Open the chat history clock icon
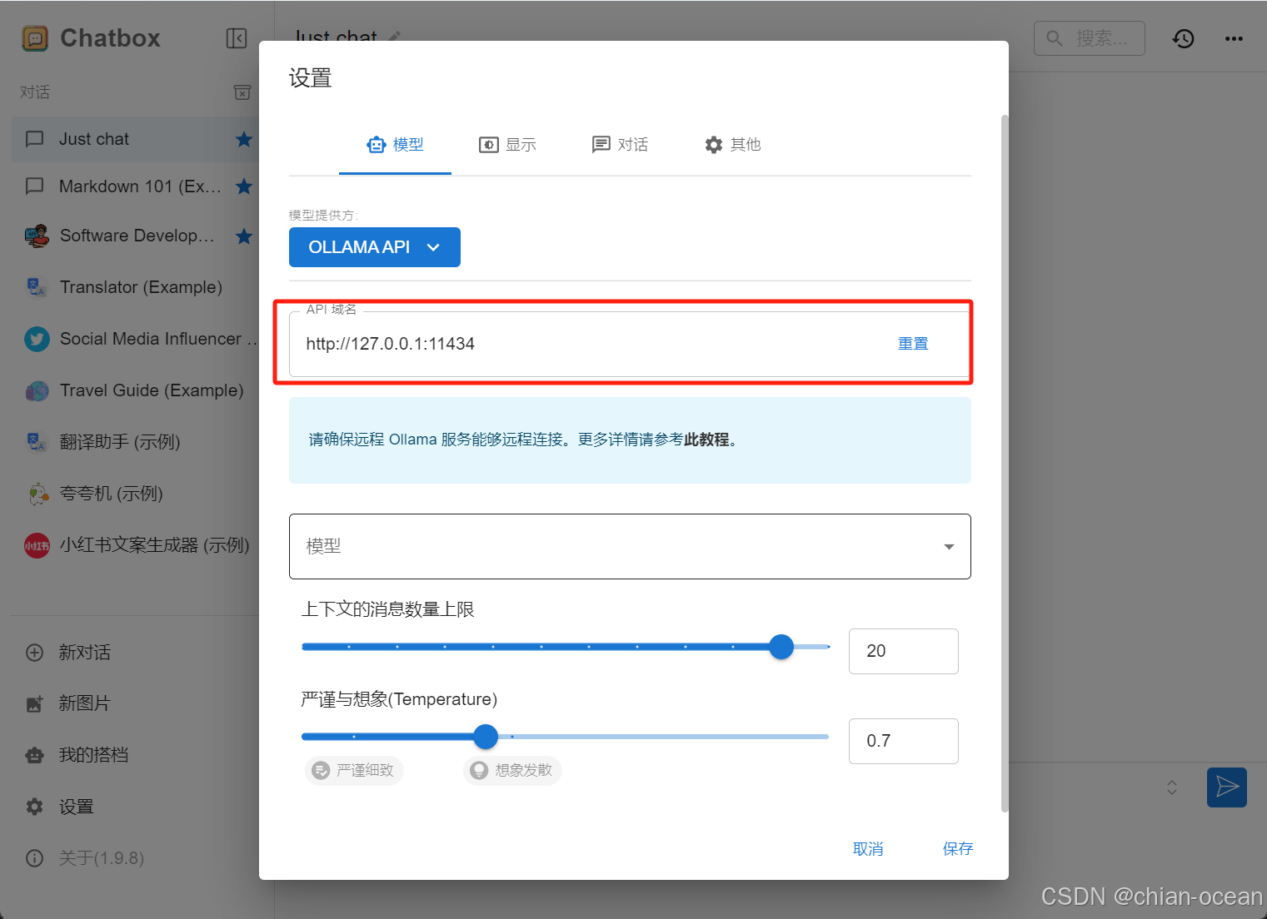This screenshot has height=919, width=1267. [1184, 38]
